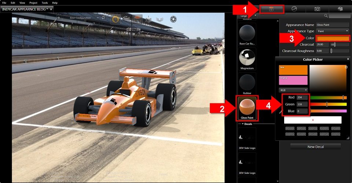Viewport: 352px width, 183px height.
Task: Open the Help menu
Action: coord(55,3)
